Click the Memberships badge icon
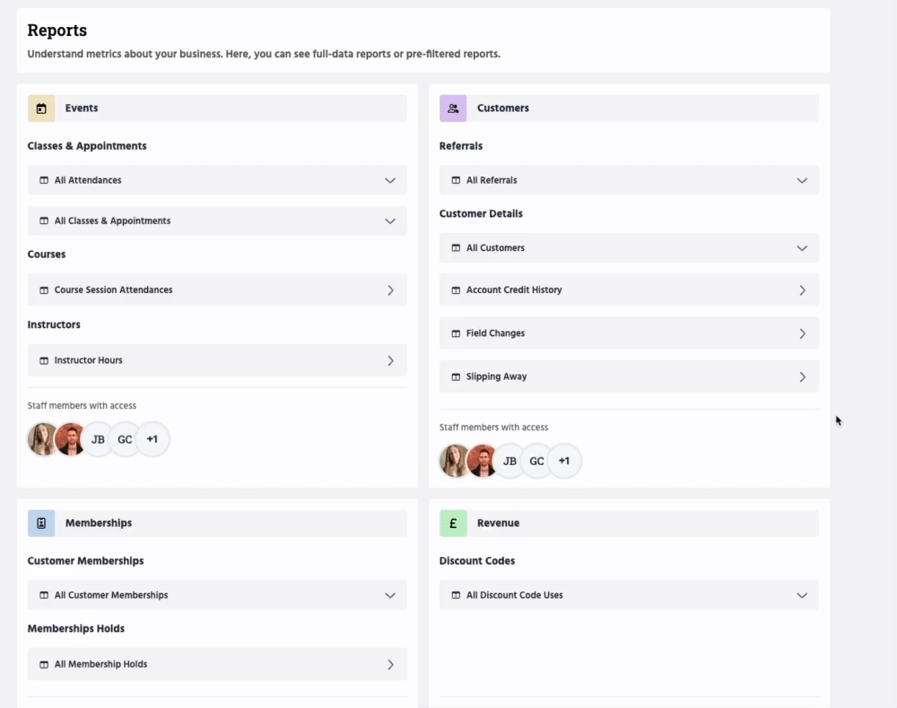The width and height of the screenshot is (897, 708). pos(41,523)
